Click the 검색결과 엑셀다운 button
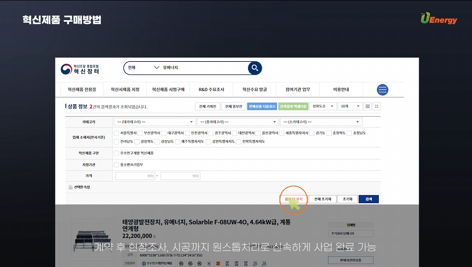The image size is (472, 267). click(x=293, y=106)
